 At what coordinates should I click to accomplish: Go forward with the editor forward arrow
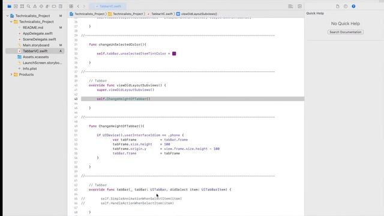pos(84,7)
